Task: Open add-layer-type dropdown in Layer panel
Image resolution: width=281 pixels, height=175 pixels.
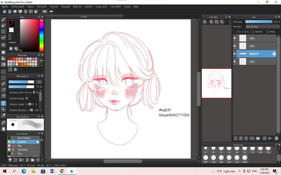Action: [252, 138]
